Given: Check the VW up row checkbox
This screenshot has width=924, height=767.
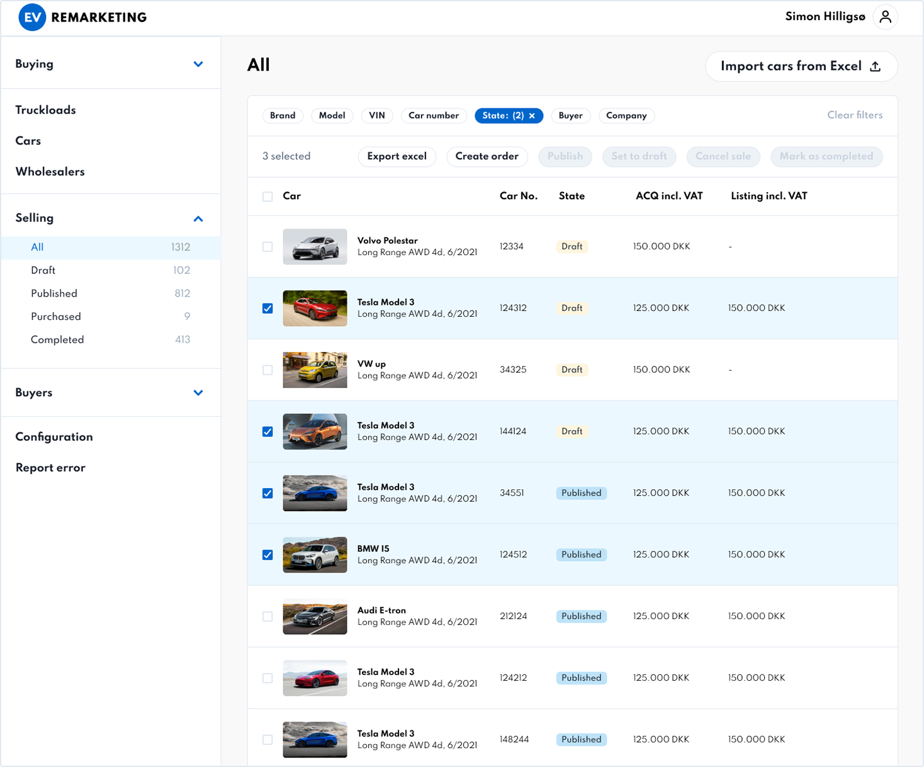Looking at the screenshot, I should [268, 370].
